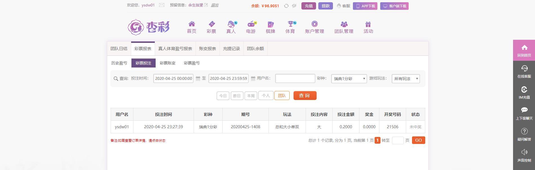Switch to the 账变报表 tab
This screenshot has height=170, width=535.
[x=207, y=48]
